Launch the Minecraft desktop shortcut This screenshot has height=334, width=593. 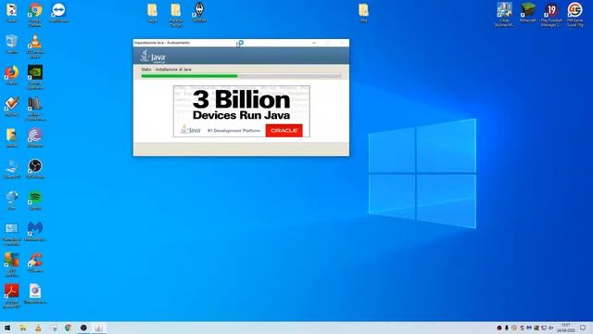527,12
